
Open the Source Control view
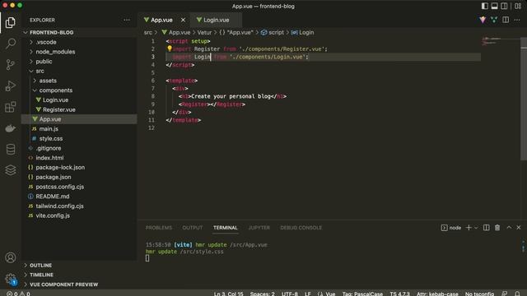[11, 65]
